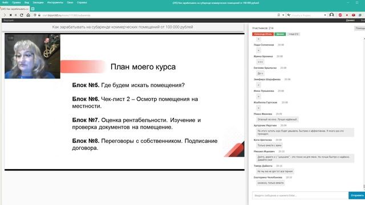Click the small red dot extension icon

pyautogui.click(x=347, y=15)
